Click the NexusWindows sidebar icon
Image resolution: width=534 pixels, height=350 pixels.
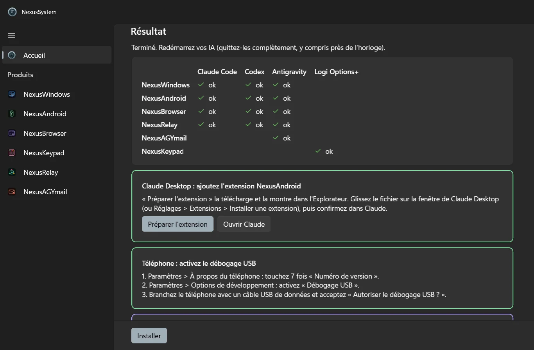click(12, 94)
